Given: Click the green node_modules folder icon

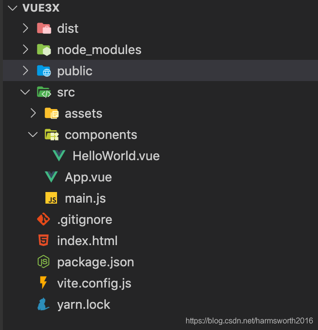Looking at the screenshot, I should point(44,50).
